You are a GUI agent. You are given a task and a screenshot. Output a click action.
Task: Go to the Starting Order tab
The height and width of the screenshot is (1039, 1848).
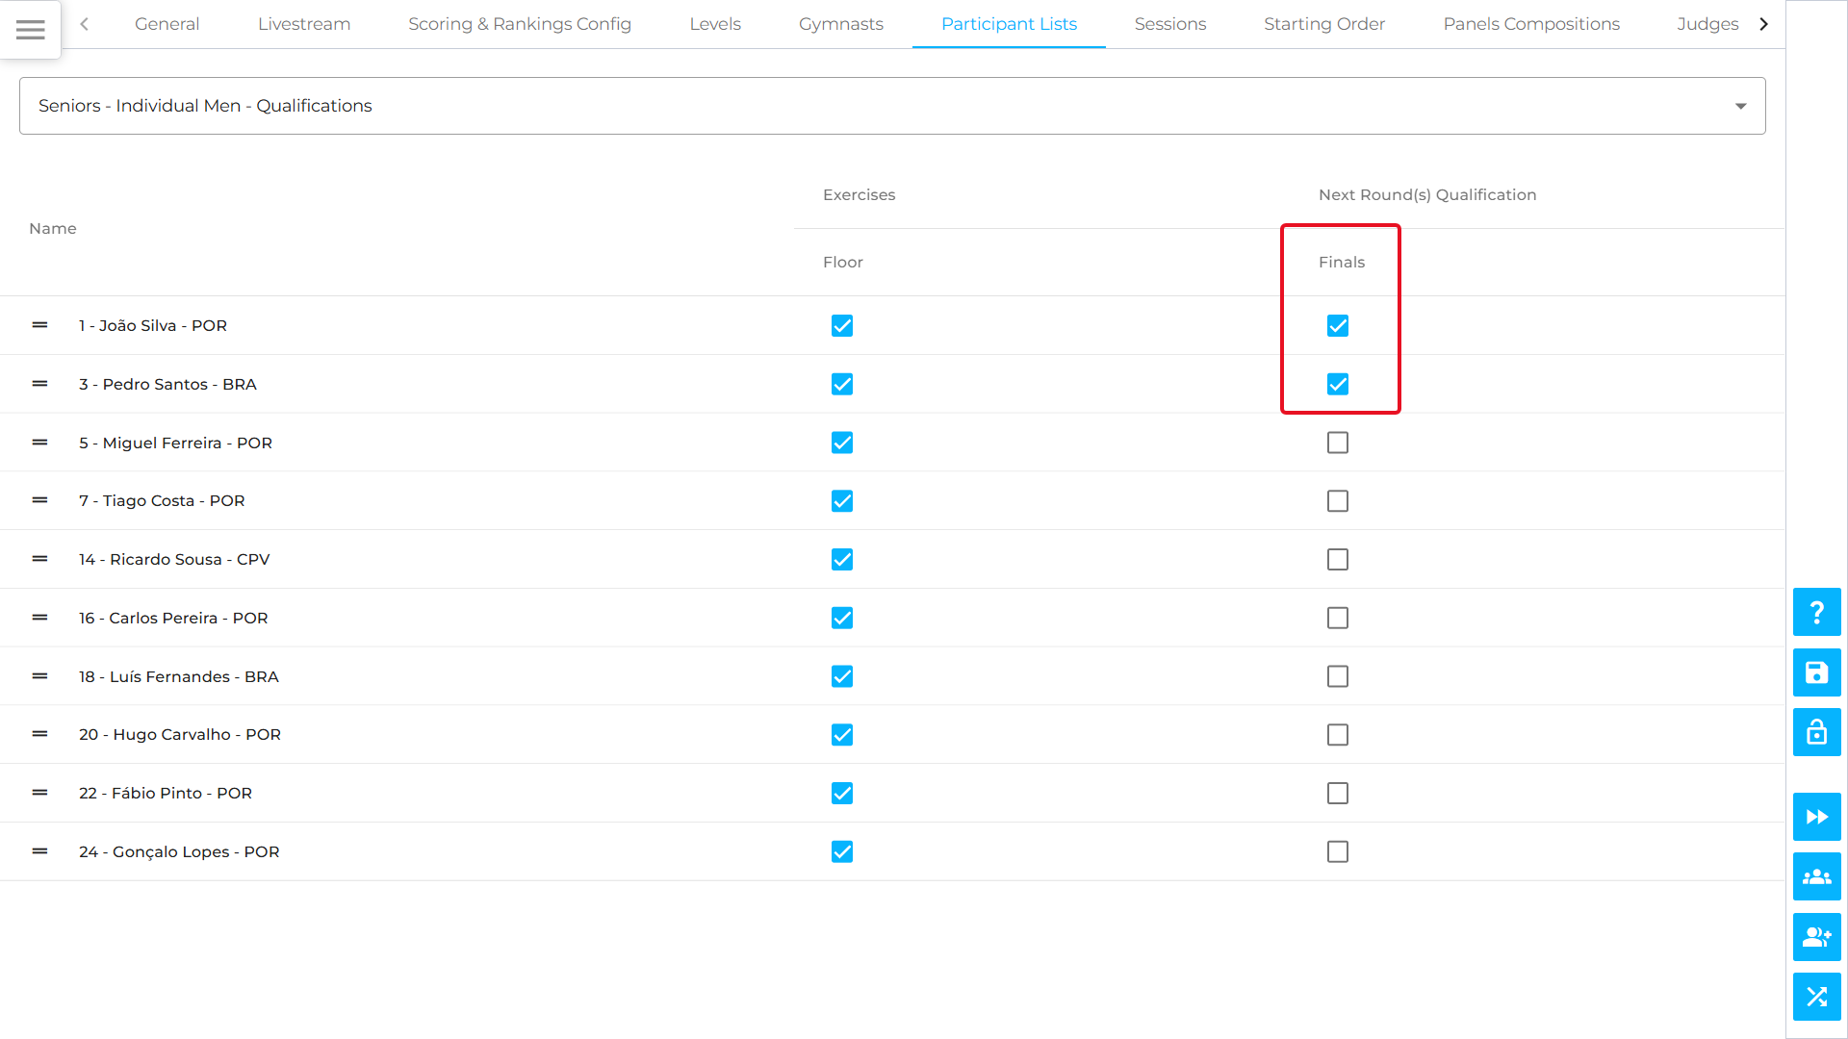[1324, 24]
